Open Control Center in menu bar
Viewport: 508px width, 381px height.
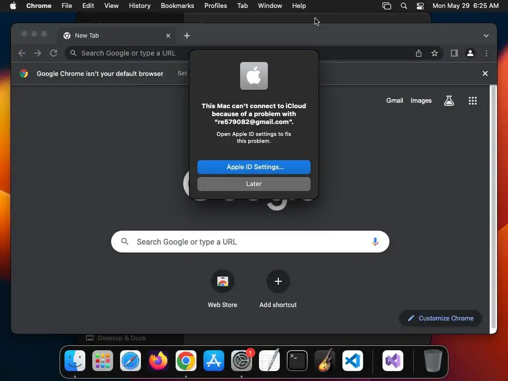click(x=420, y=5)
